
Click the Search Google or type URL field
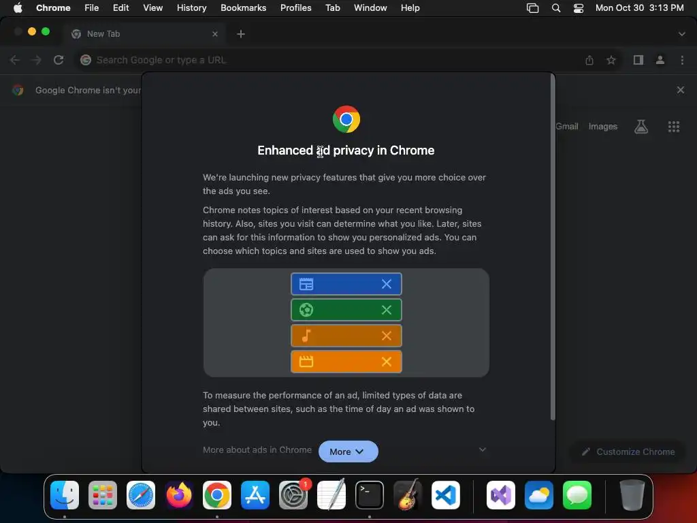pyautogui.click(x=329, y=60)
